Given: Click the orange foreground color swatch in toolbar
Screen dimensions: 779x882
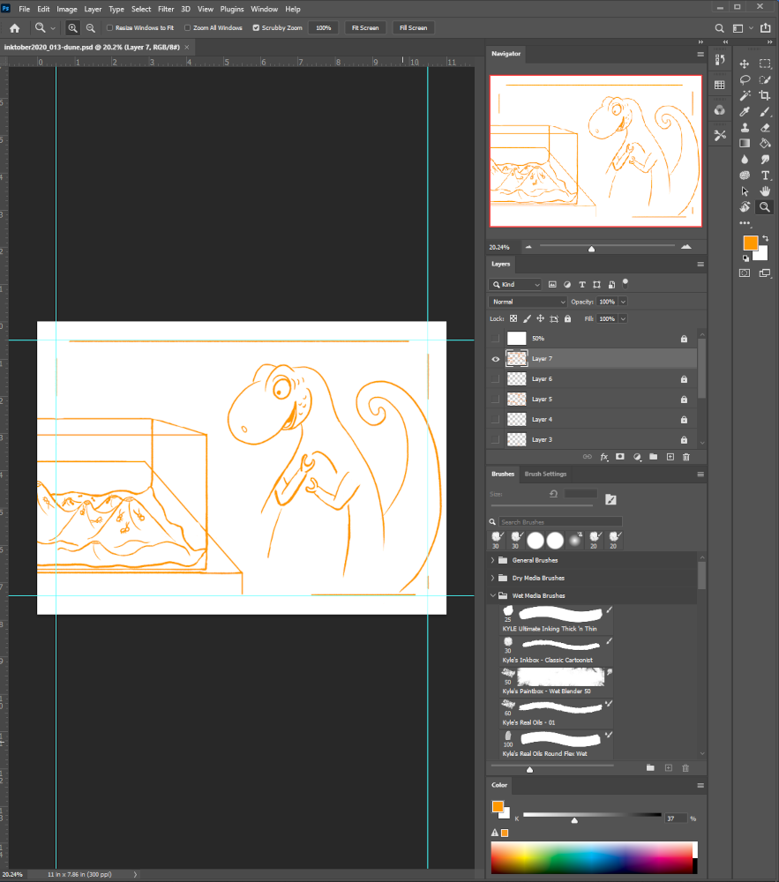Looking at the screenshot, I should (750, 243).
